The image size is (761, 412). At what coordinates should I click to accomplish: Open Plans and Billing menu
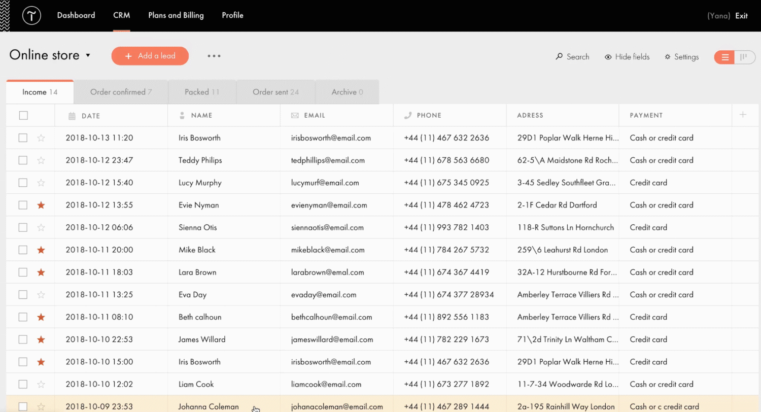point(176,15)
